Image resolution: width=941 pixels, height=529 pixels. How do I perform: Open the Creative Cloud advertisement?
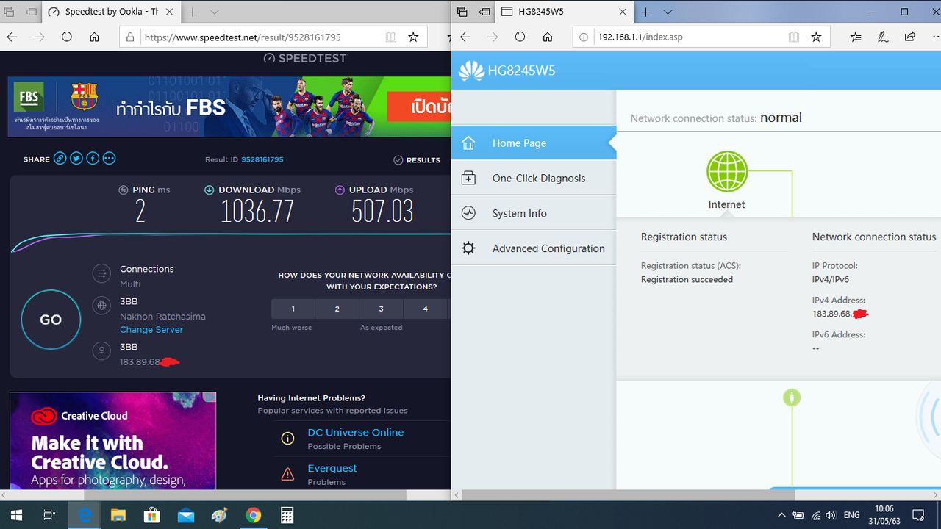click(113, 440)
